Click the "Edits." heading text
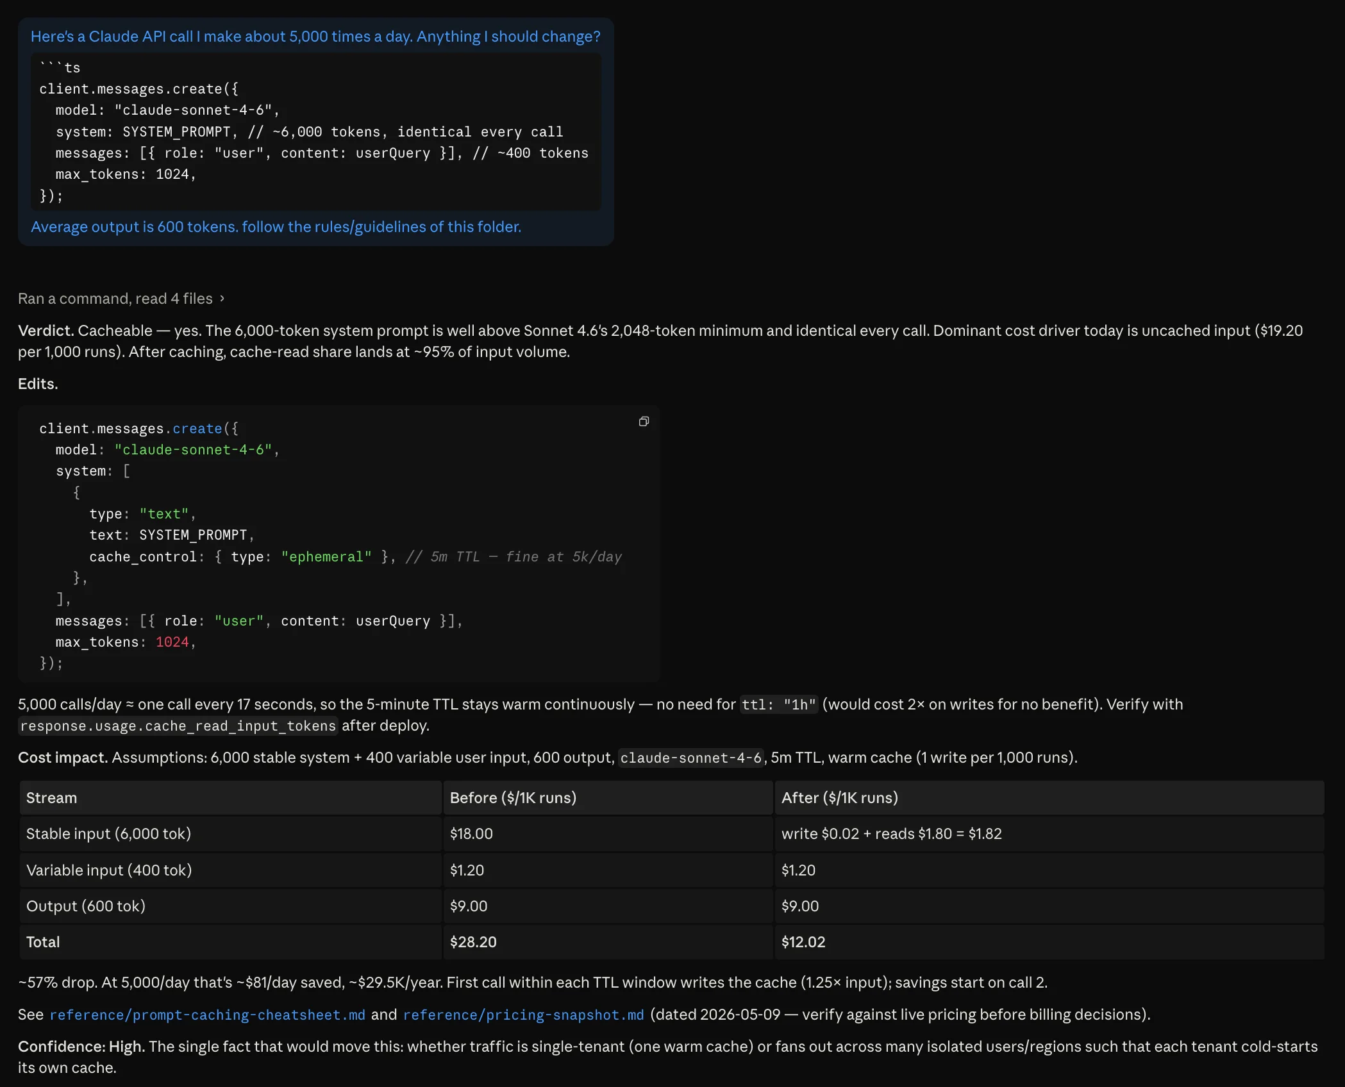The width and height of the screenshot is (1345, 1087). click(38, 384)
